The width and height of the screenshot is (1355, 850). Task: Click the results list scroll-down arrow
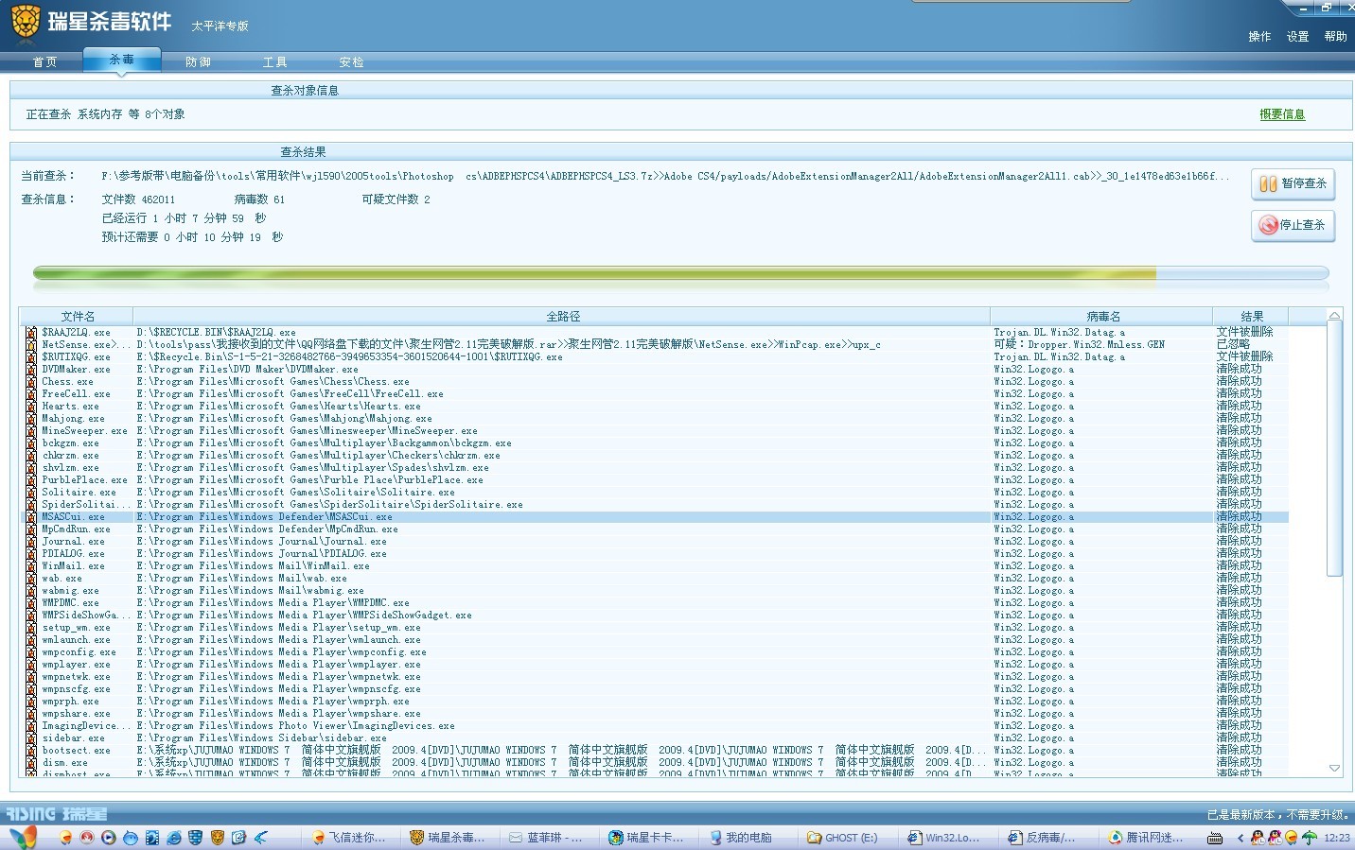click(1334, 768)
